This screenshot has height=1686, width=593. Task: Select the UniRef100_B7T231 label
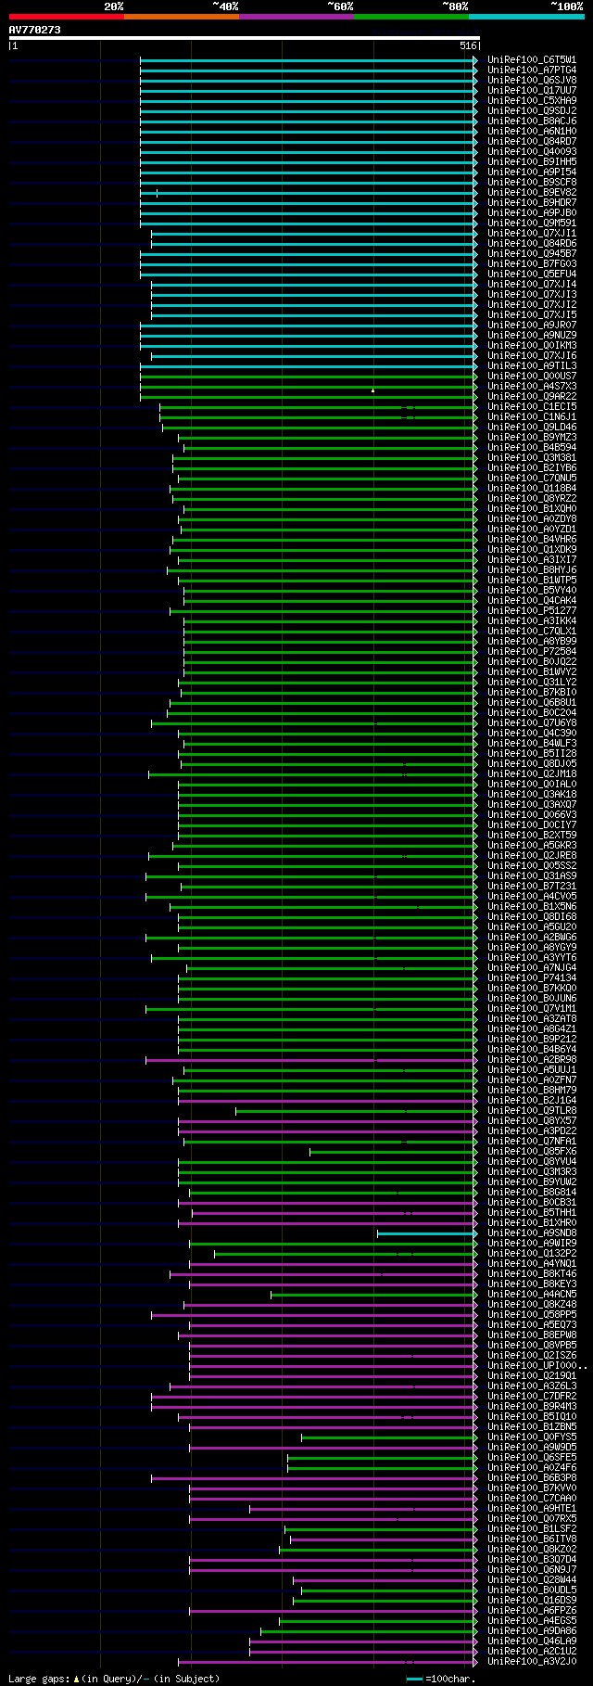pos(532,887)
